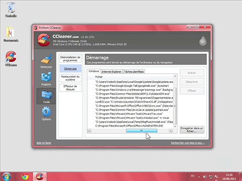Click the network tray icon
Image resolution: width=242 pixels, height=181 pixels.
(x=211, y=177)
